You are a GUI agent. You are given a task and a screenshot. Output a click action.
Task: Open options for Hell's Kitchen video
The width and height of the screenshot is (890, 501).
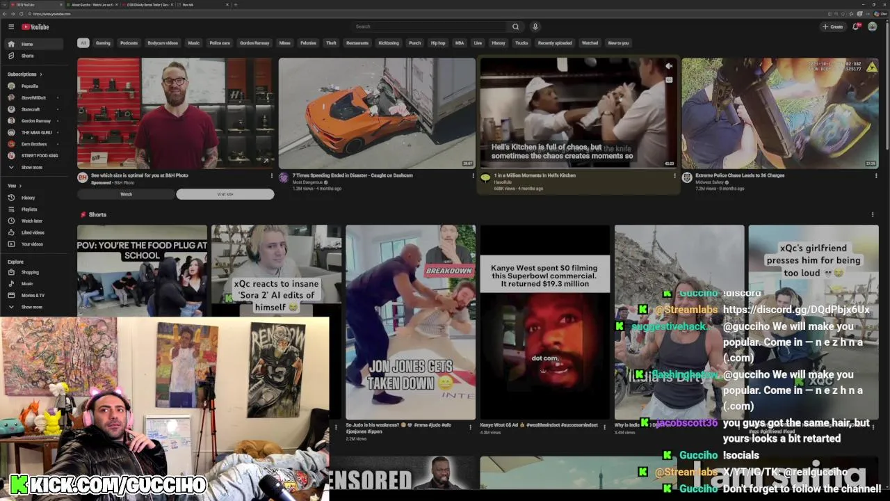(x=674, y=176)
